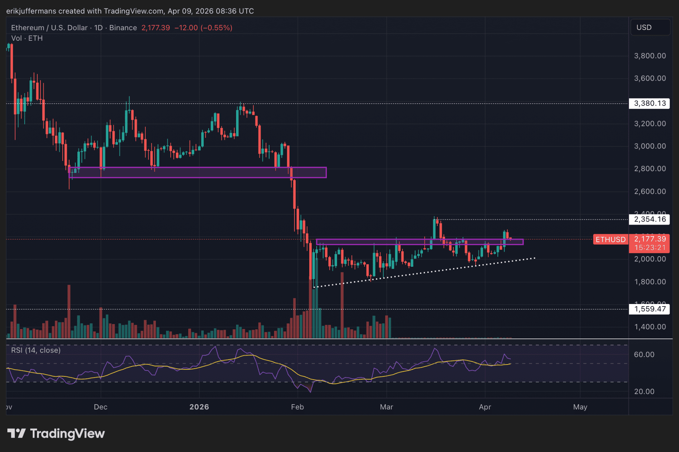Click the Feb label on time axis
Screen dimensions: 679x452
pos(297,407)
